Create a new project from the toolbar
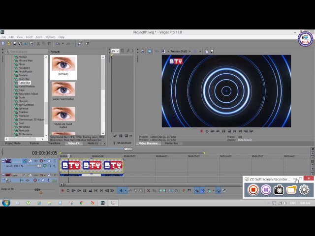Image resolution: width=315 pixels, height=236 pixels. 3,43
